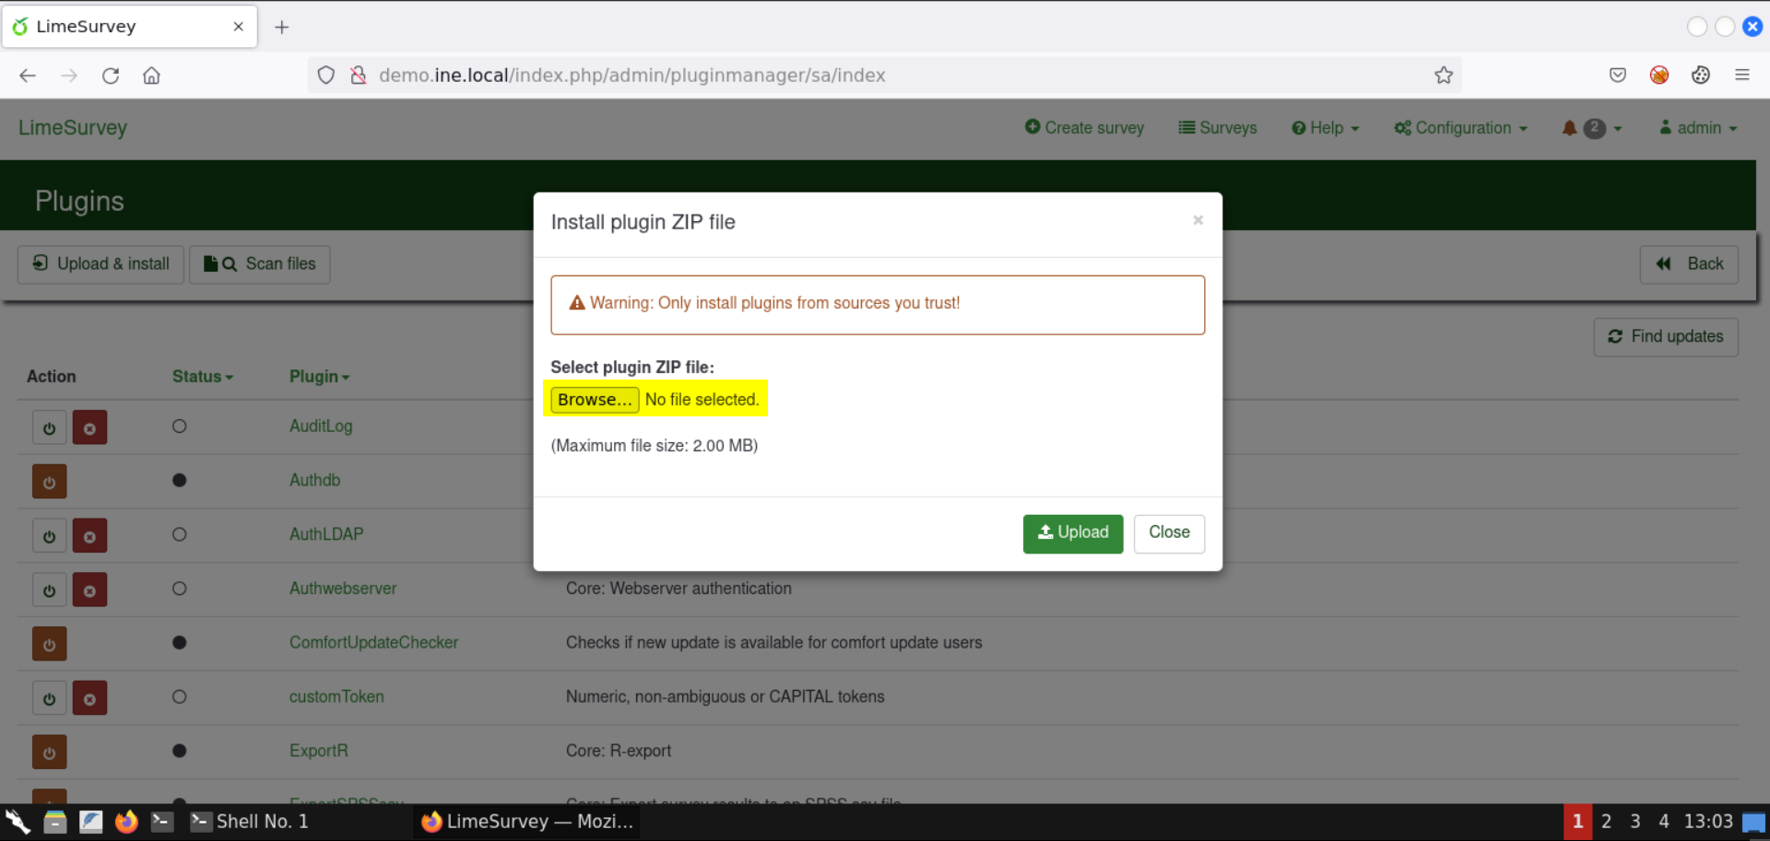Viewport: 1770px width, 841px height.
Task: Click 'Numeric, non-ambiguous or CAPITAL tokens' text
Action: point(725,697)
